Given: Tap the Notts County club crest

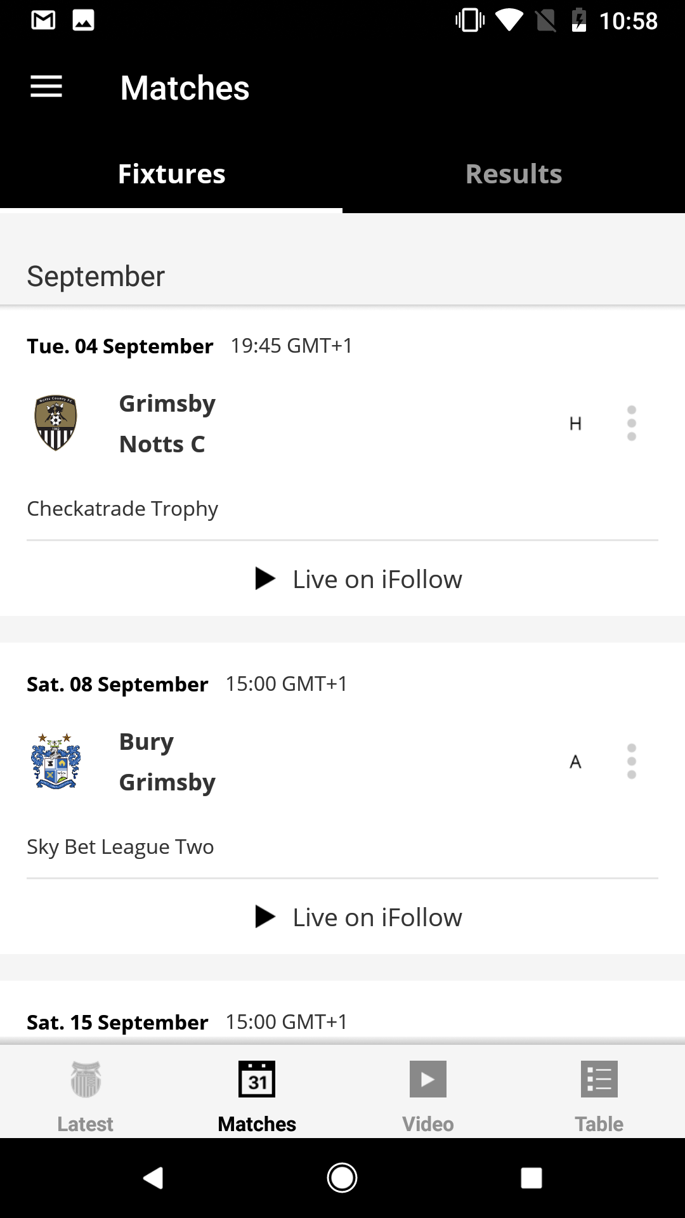Looking at the screenshot, I should 56,422.
